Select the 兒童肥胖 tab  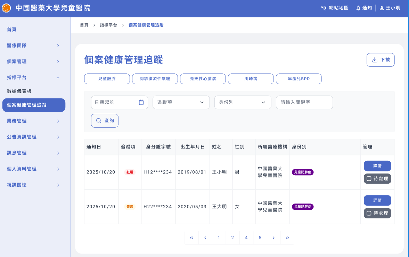pos(107,79)
